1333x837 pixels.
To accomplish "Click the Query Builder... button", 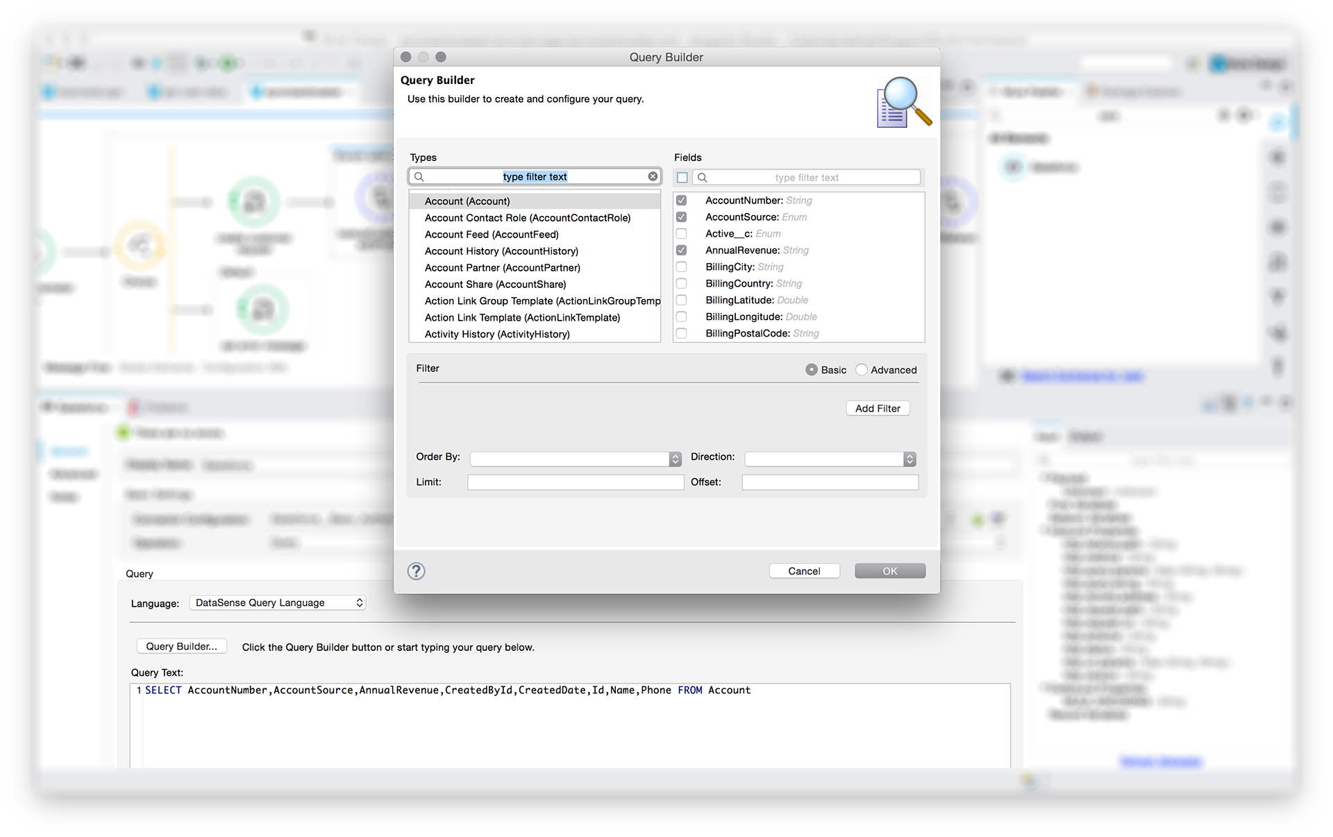I will (x=182, y=647).
